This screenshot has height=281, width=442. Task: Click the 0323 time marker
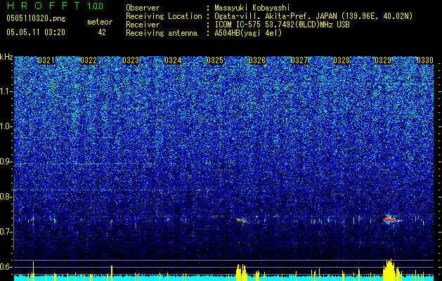[131, 60]
